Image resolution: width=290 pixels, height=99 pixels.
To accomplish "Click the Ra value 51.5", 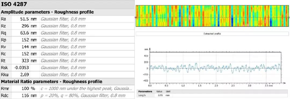I will click(x=24, y=19).
